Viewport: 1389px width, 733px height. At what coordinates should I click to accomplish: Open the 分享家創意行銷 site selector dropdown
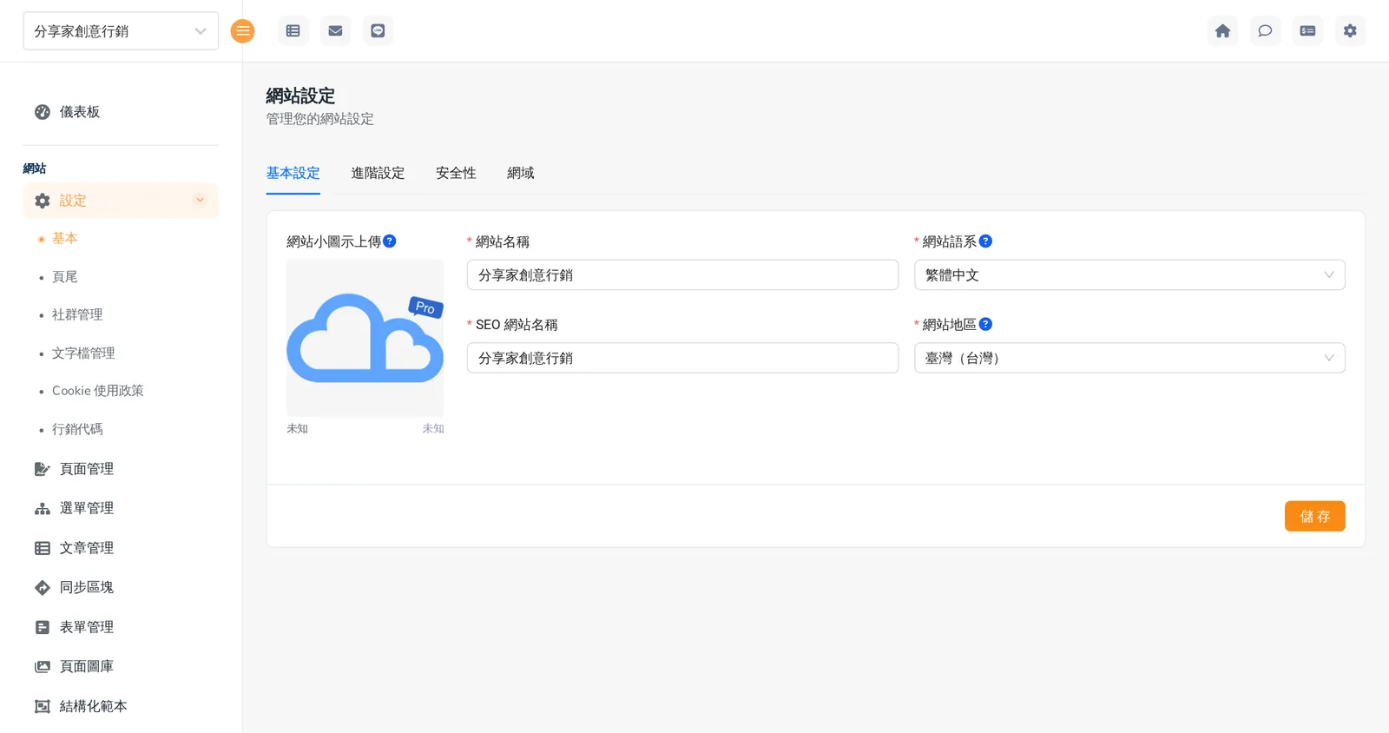pos(121,31)
